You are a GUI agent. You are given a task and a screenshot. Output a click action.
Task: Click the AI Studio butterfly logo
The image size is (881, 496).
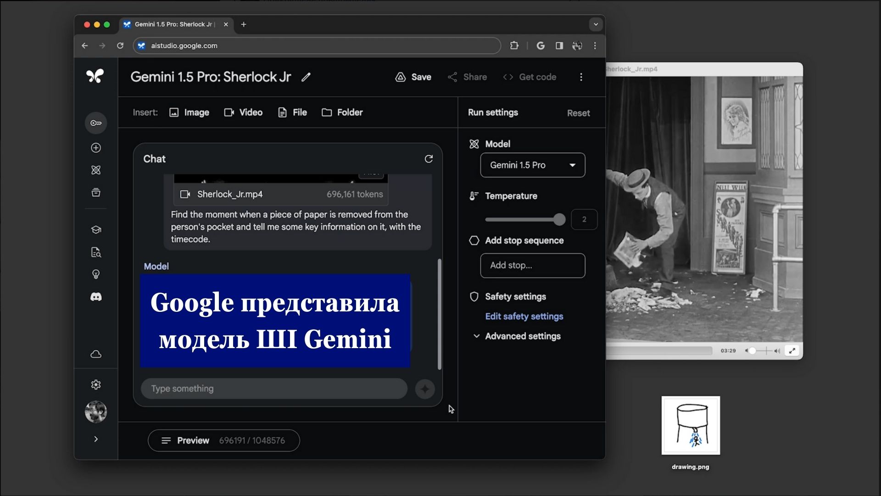(x=95, y=76)
